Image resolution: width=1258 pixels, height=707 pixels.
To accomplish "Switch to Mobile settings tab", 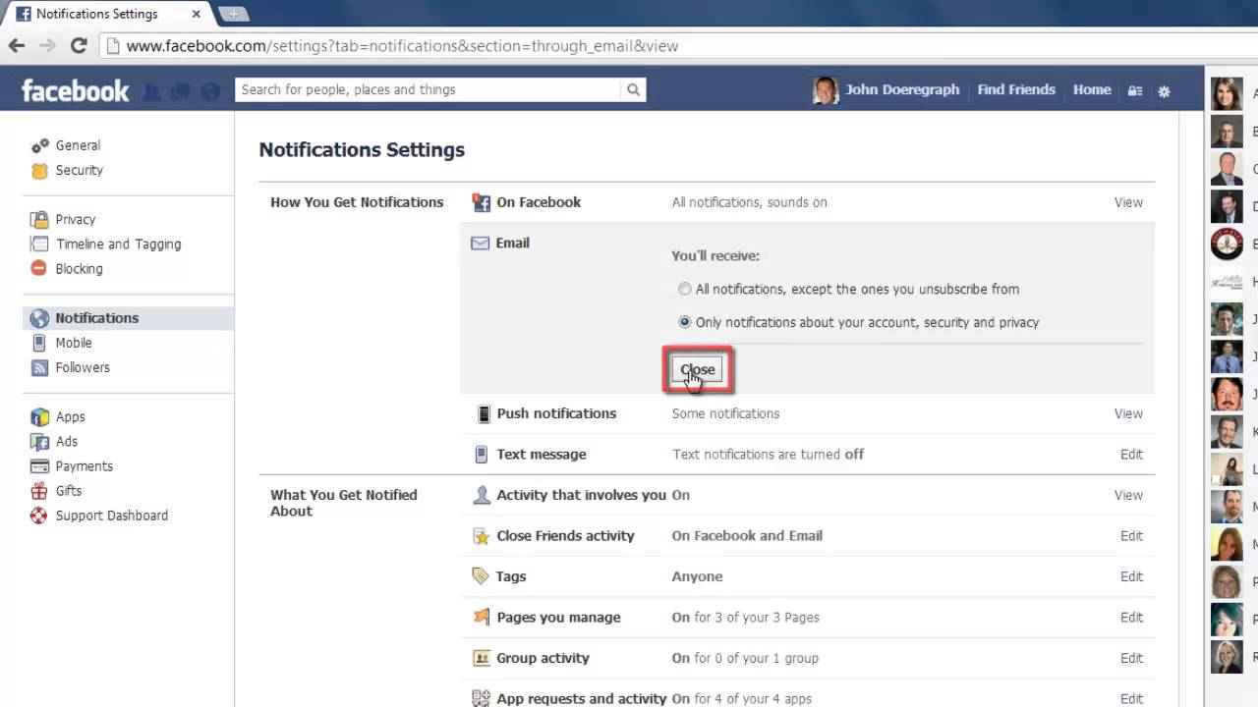I will tap(74, 343).
